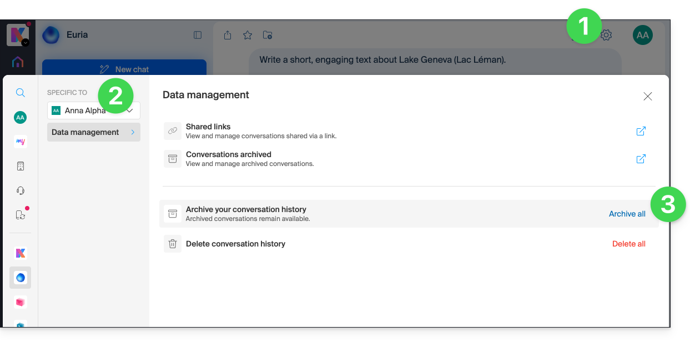Click archive icon beside Archive your conversation history
The height and width of the screenshot is (347, 690).
(173, 214)
